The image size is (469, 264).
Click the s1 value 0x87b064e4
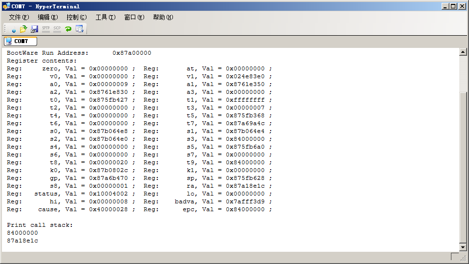point(245,131)
